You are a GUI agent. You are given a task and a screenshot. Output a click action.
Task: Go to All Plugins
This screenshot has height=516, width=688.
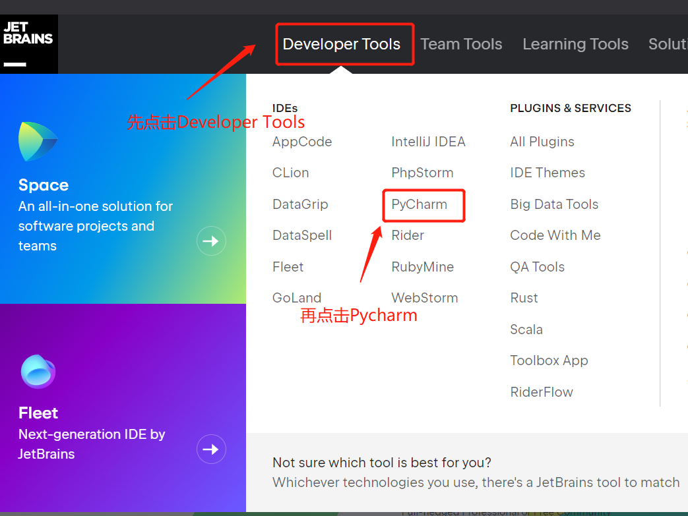542,142
